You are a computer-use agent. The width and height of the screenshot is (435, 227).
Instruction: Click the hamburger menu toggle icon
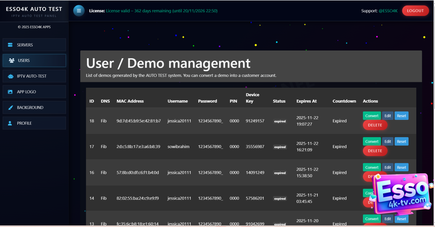click(x=79, y=11)
